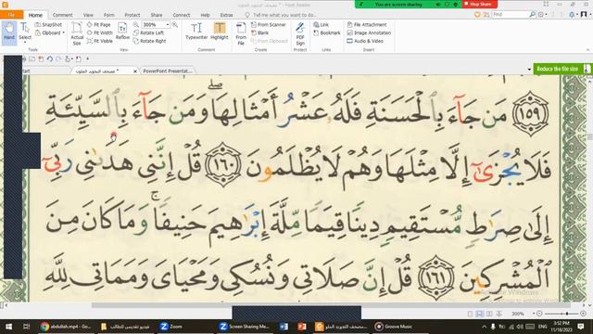Screen dimensions: 593x334
Task: Open Groove Music from the taskbar
Action: [x=394, y=327]
